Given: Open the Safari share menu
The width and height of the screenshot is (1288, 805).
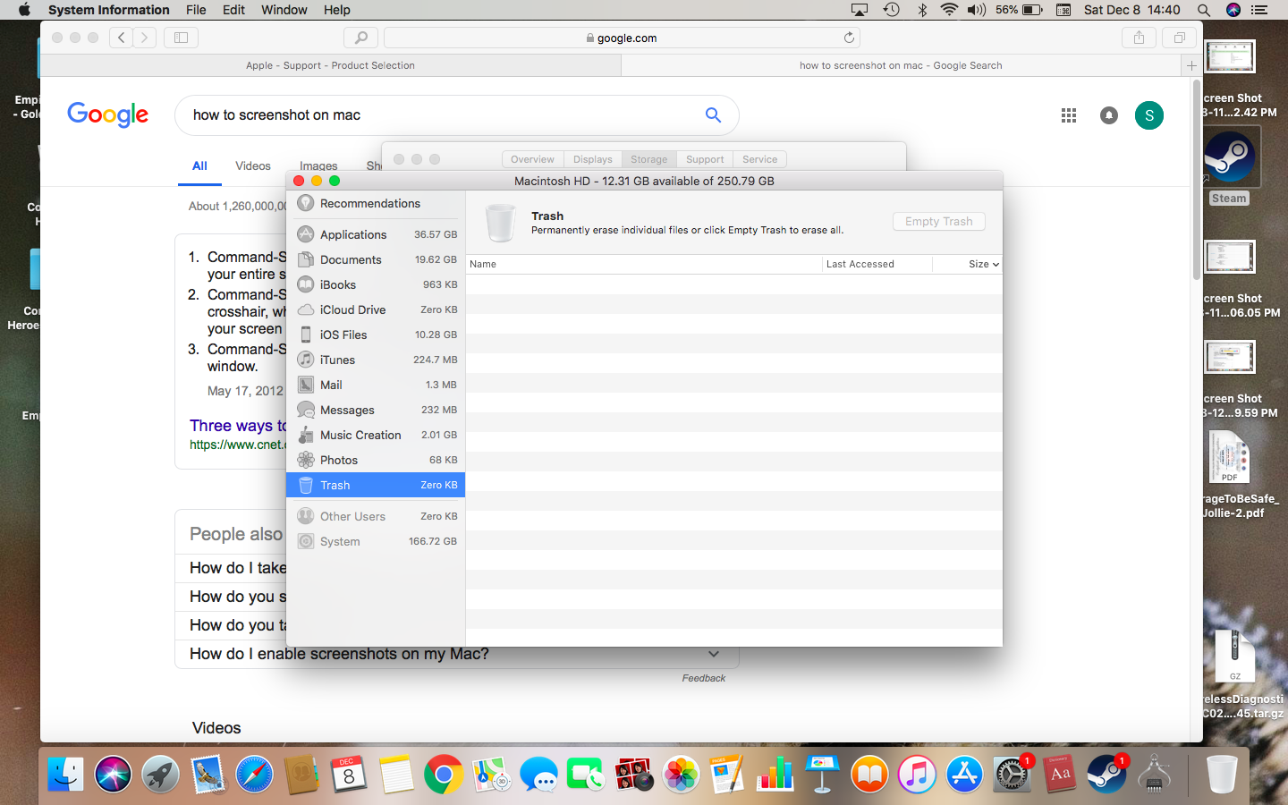Looking at the screenshot, I should click(1139, 38).
